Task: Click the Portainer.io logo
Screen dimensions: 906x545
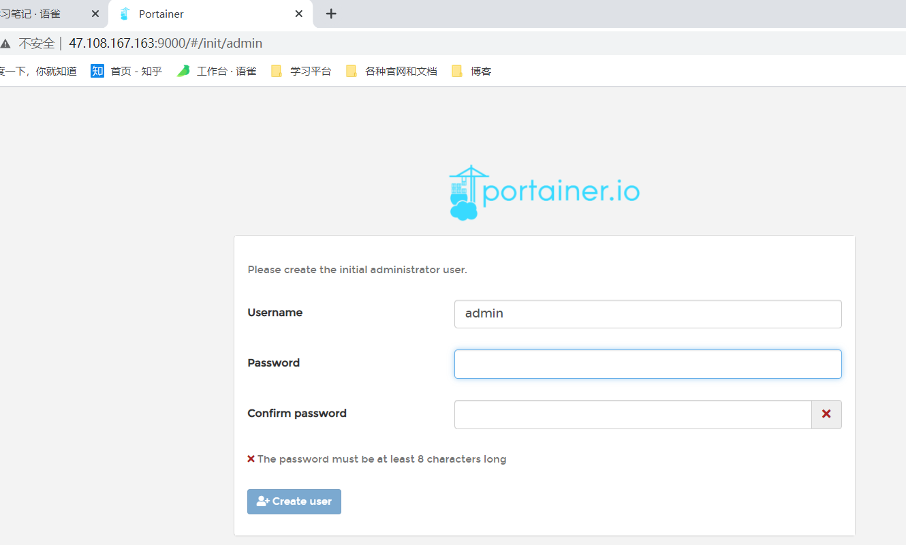Action: pos(544,192)
